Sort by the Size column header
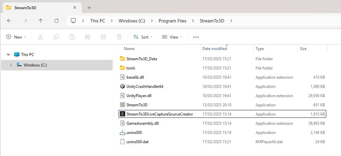Image resolution: width=341 pixels, height=156 pixels. tap(303, 49)
